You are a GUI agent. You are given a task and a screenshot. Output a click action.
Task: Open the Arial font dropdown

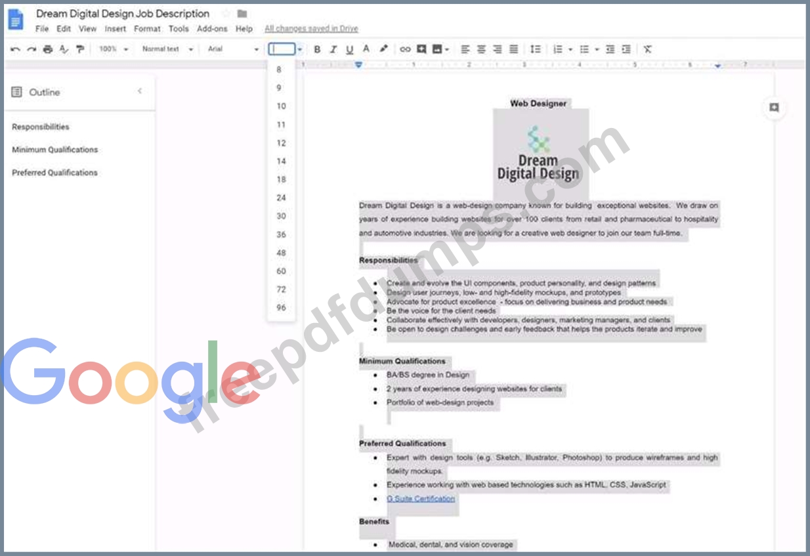233,49
